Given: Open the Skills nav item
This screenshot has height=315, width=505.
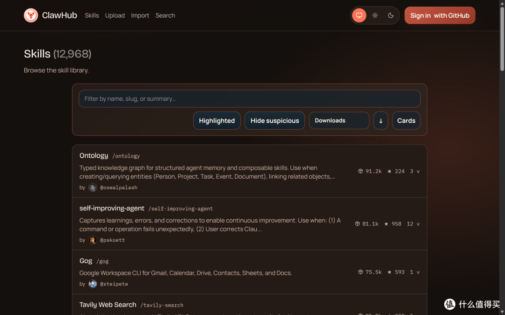Looking at the screenshot, I should (x=92, y=15).
